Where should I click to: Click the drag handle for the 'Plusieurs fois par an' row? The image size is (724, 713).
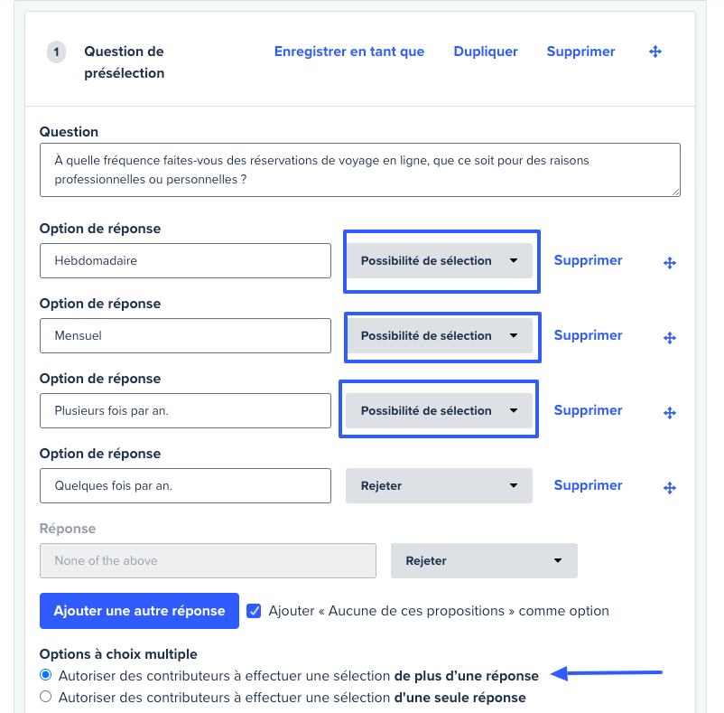(669, 412)
